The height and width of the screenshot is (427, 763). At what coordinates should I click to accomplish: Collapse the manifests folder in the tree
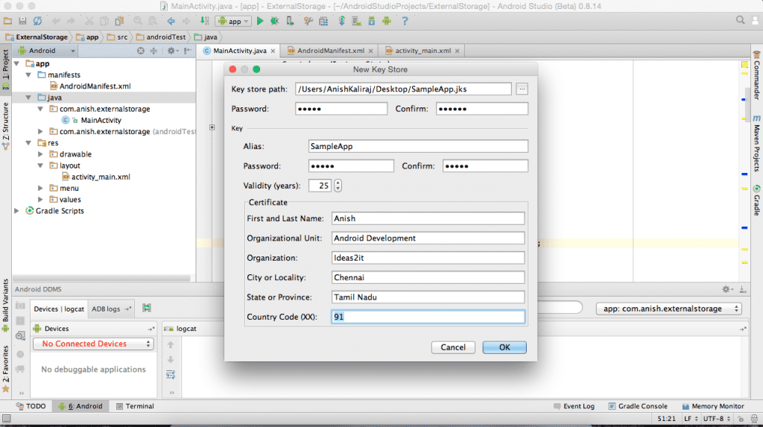29,75
